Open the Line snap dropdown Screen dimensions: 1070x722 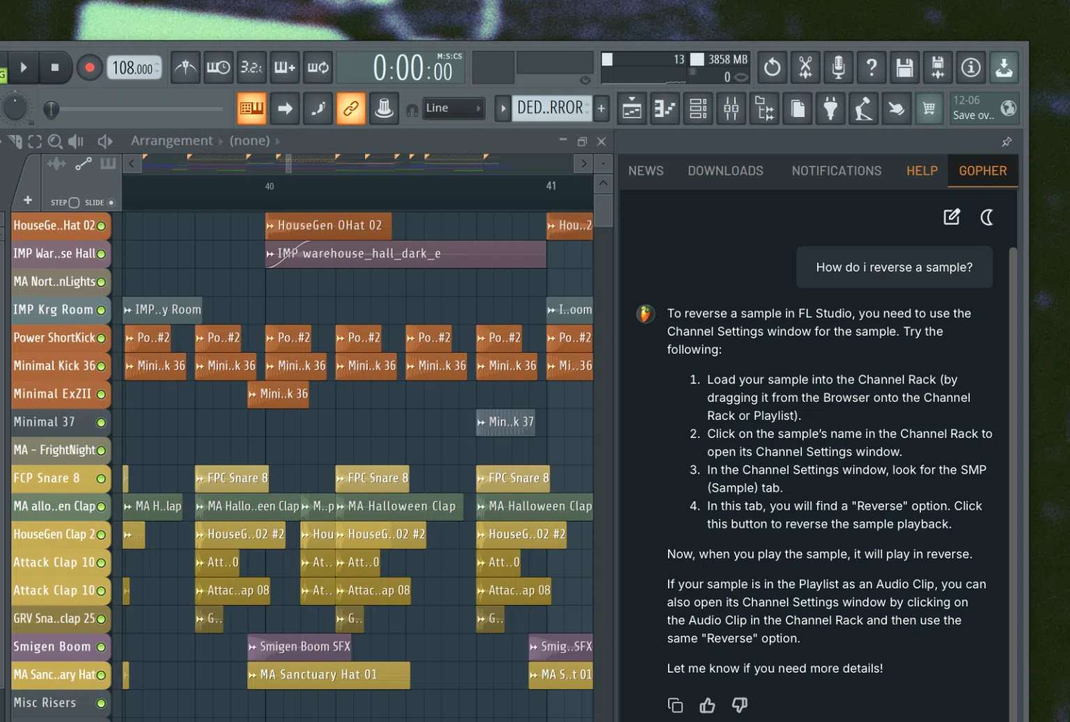(453, 109)
